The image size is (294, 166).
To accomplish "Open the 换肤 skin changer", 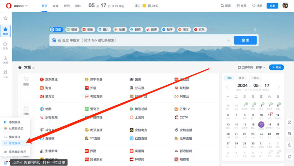I will 257,6.
